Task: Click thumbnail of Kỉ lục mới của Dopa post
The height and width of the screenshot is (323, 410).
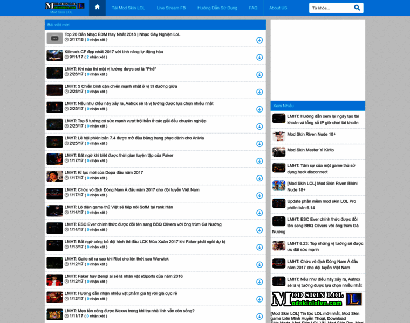Action: (x=54, y=176)
